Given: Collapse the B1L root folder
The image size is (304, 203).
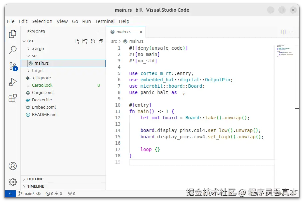Looking at the screenshot, I should tap(24, 41).
